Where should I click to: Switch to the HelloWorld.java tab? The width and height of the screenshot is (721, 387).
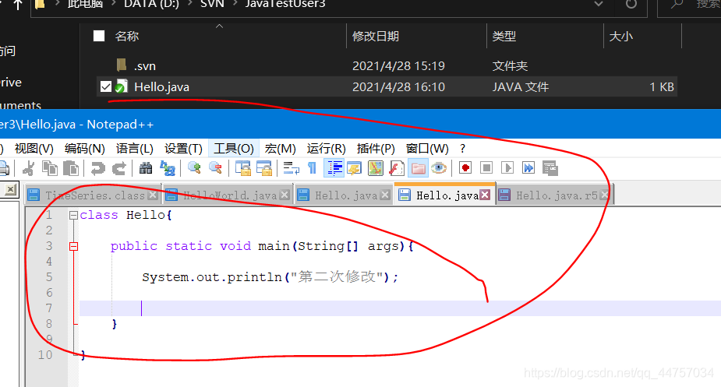(x=227, y=195)
